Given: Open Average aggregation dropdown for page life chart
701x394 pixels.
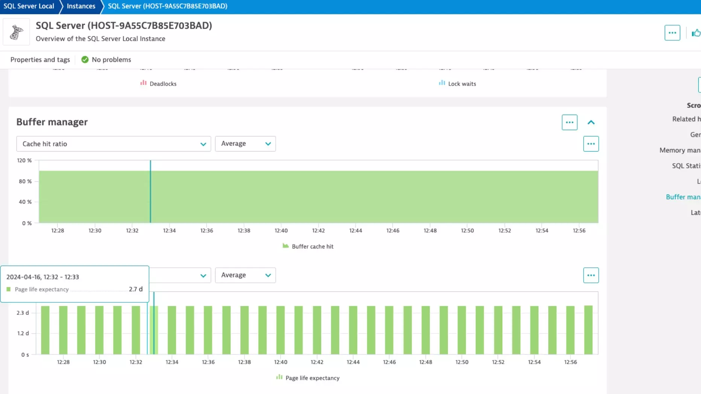Looking at the screenshot, I should coord(245,275).
